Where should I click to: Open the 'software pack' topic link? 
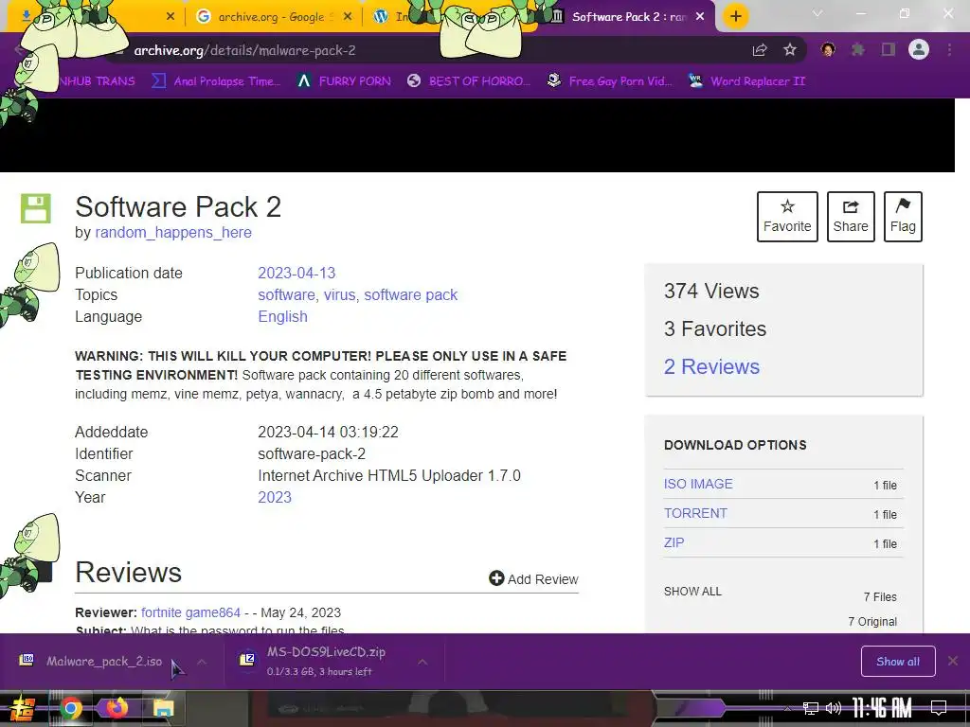pos(411,295)
